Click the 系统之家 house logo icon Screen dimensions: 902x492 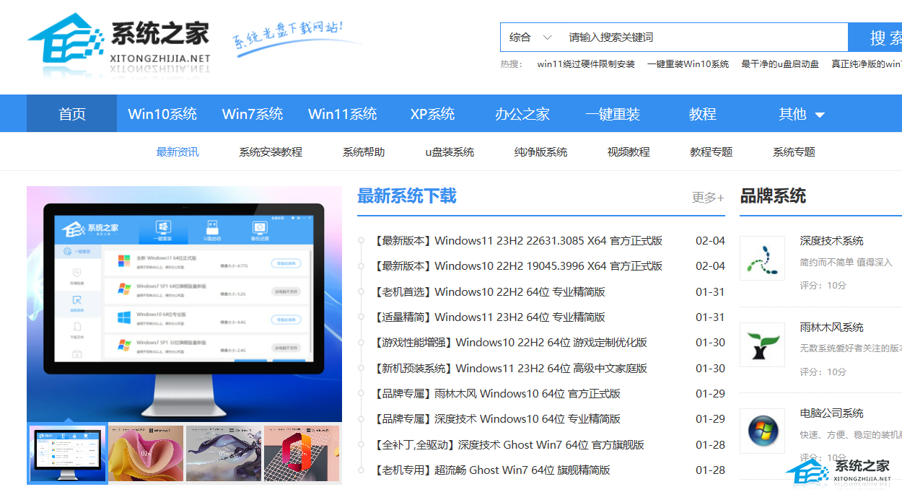(x=65, y=38)
